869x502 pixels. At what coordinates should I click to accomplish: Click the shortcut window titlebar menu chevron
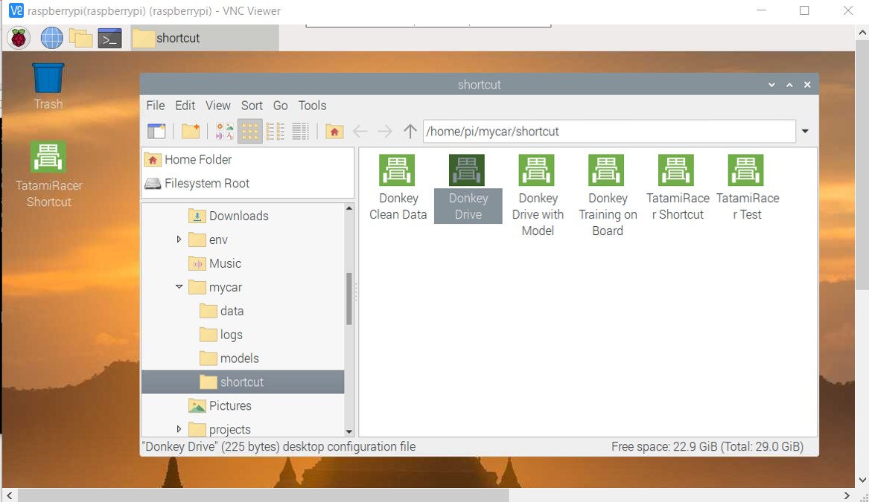771,85
